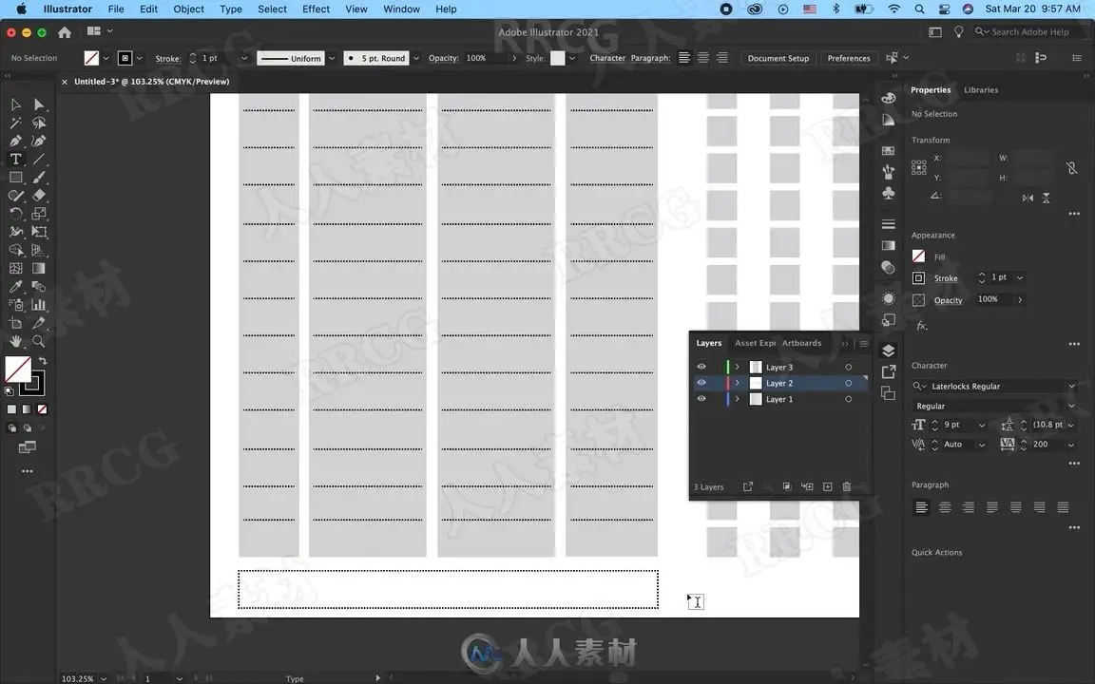Select the Magic Wand tool

pos(15,123)
